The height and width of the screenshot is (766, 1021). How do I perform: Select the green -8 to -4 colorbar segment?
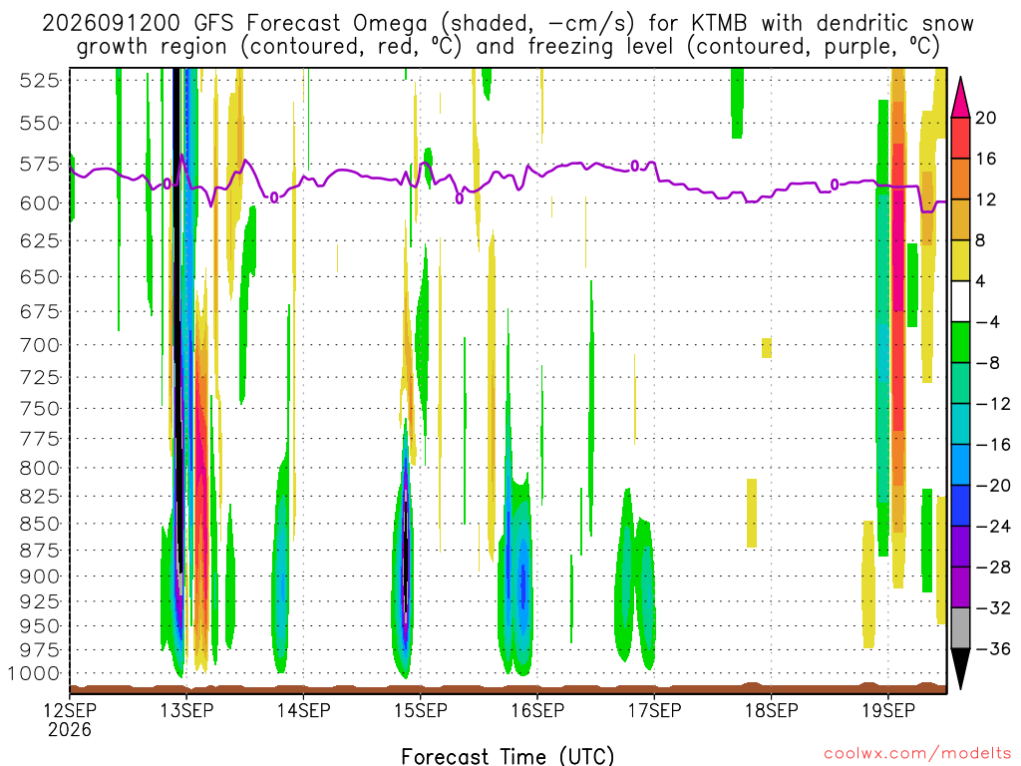(960, 343)
